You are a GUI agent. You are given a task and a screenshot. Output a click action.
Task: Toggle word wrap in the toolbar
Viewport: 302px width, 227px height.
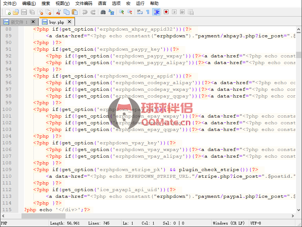point(140,12)
